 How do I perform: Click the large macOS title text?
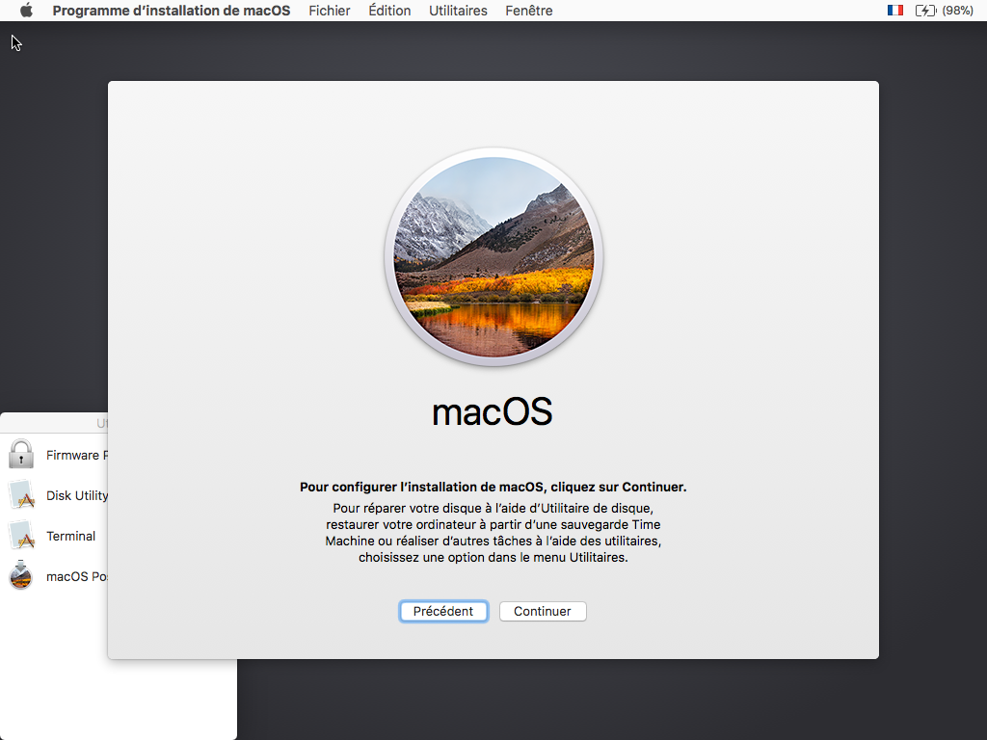pos(493,412)
